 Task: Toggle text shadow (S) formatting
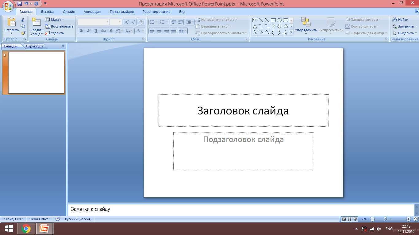111,31
